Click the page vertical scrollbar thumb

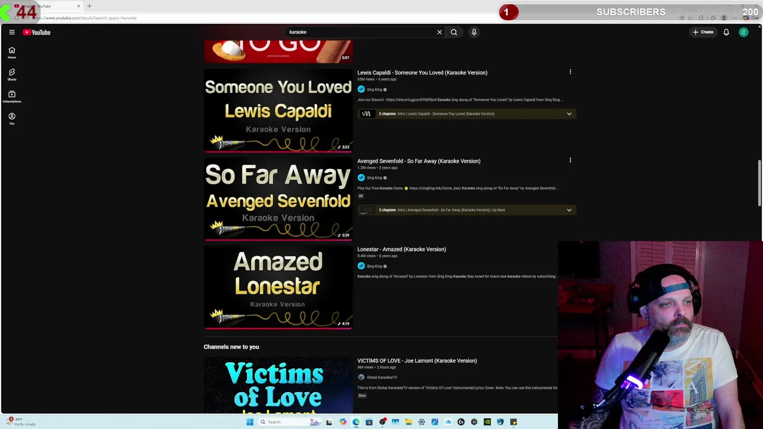759,183
